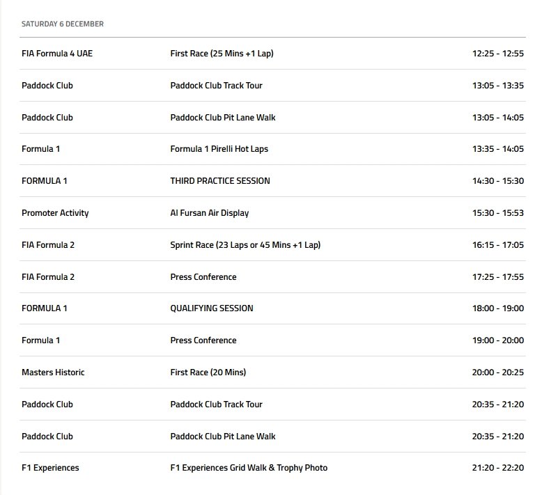Image resolution: width=542 pixels, height=495 pixels.
Task: Select the Masters Historic series label
Action: click(x=53, y=372)
